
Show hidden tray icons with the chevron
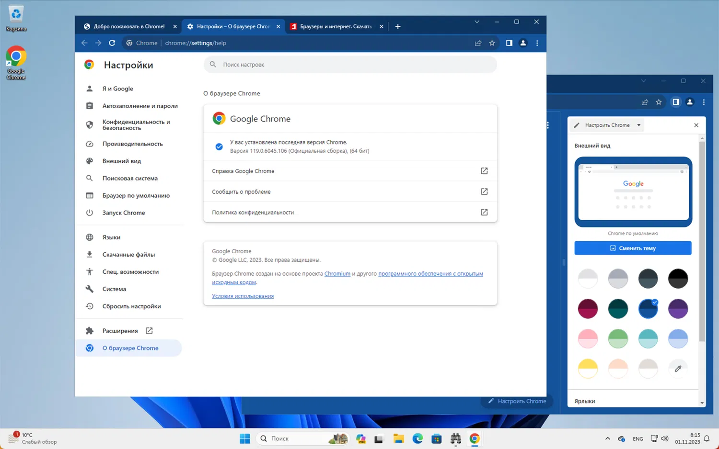pyautogui.click(x=608, y=438)
